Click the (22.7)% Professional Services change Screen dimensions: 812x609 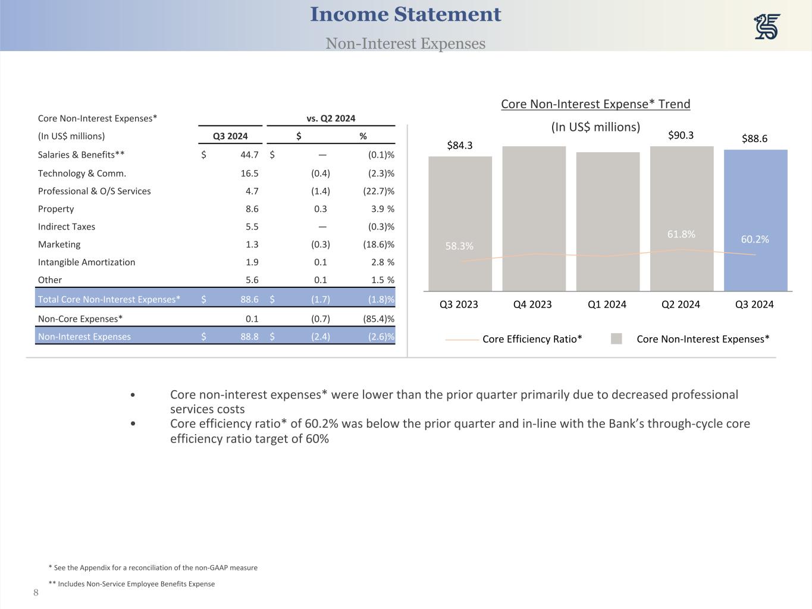click(x=378, y=191)
